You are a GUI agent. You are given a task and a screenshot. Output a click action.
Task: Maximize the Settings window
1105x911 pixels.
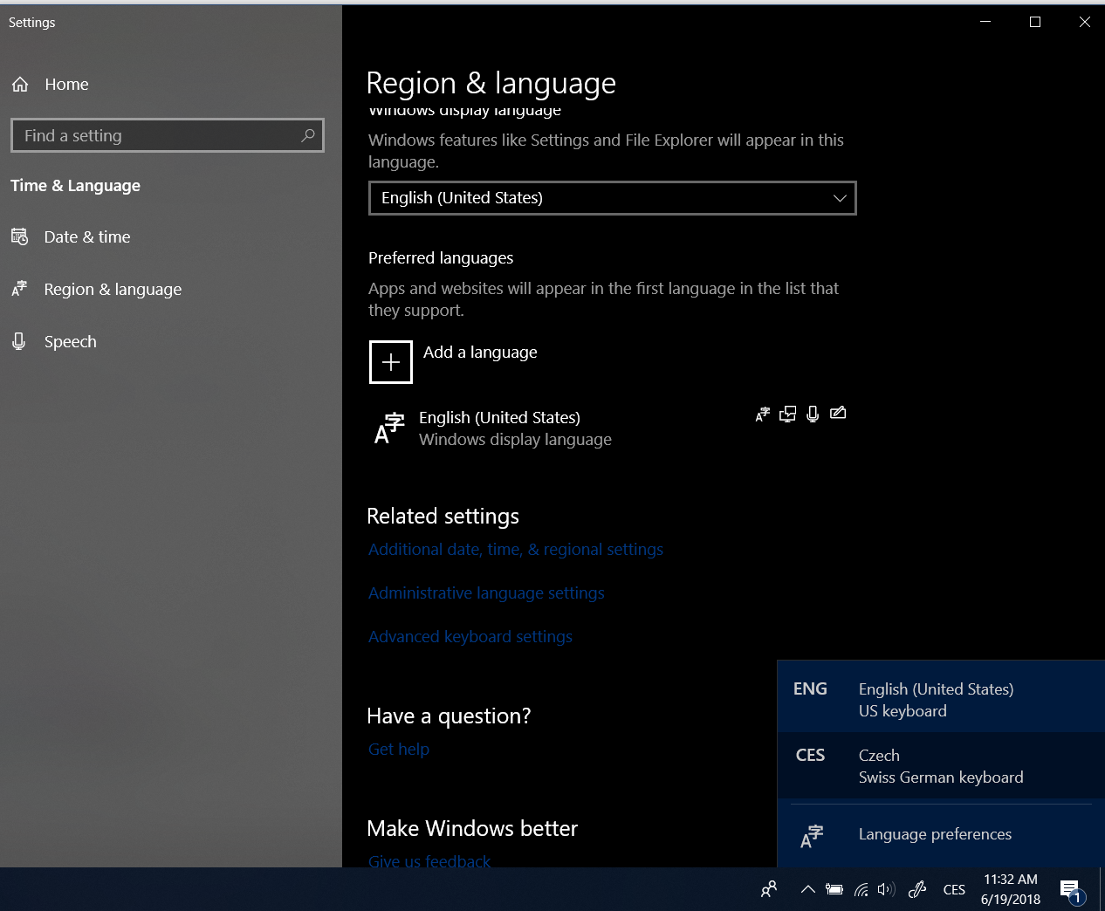(1035, 22)
